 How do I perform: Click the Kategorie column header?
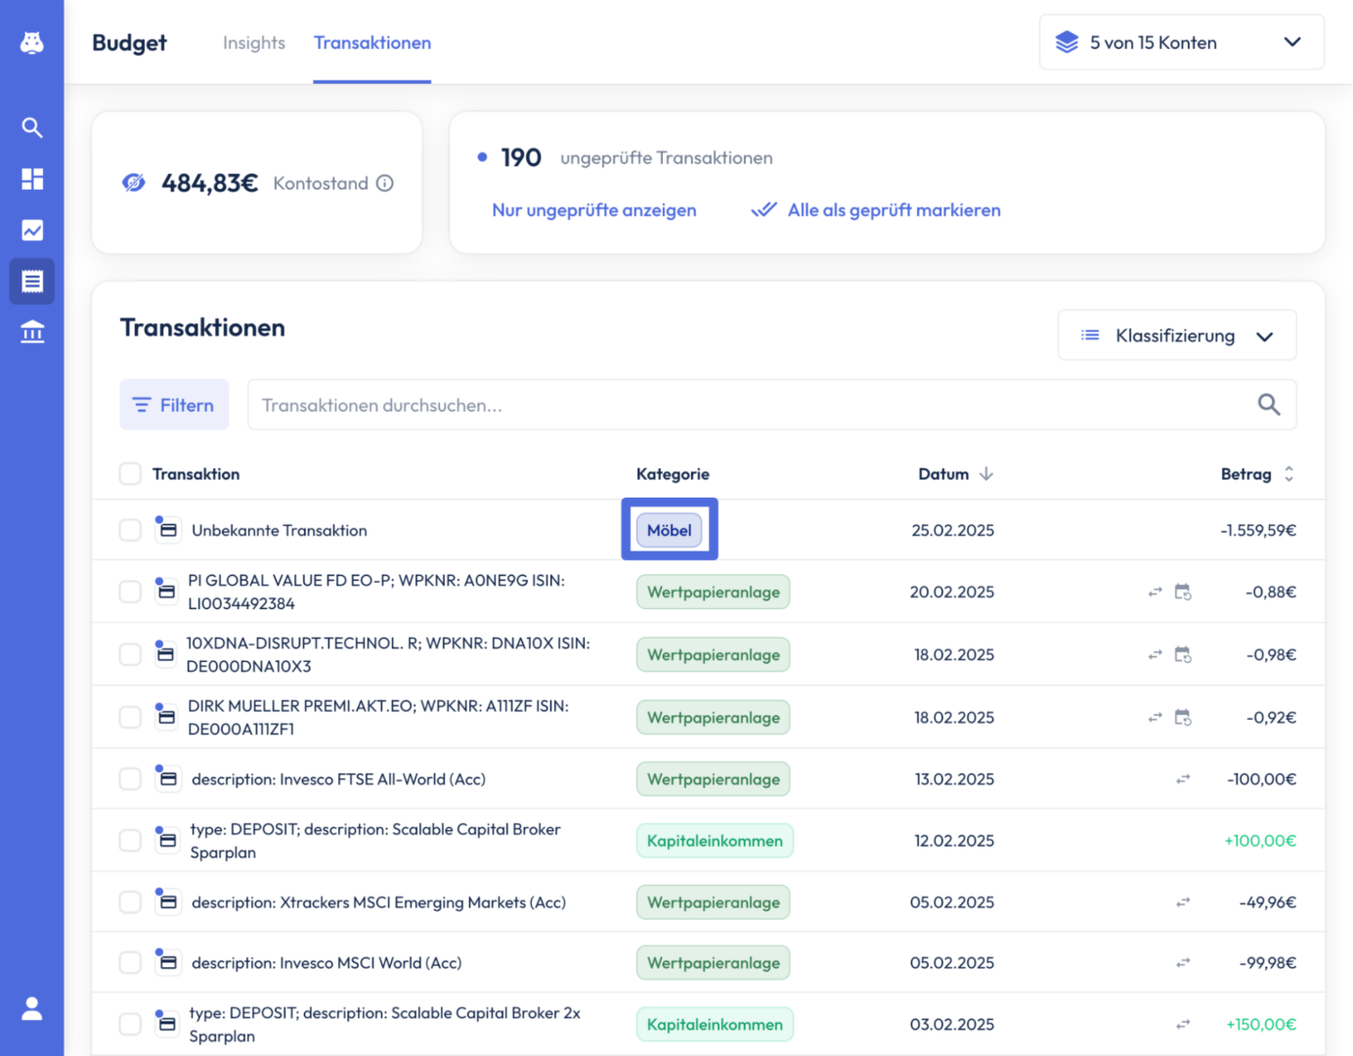coord(673,473)
